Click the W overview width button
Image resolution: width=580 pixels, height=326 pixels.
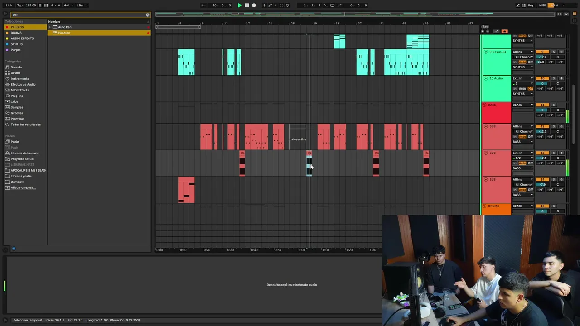[566, 14]
